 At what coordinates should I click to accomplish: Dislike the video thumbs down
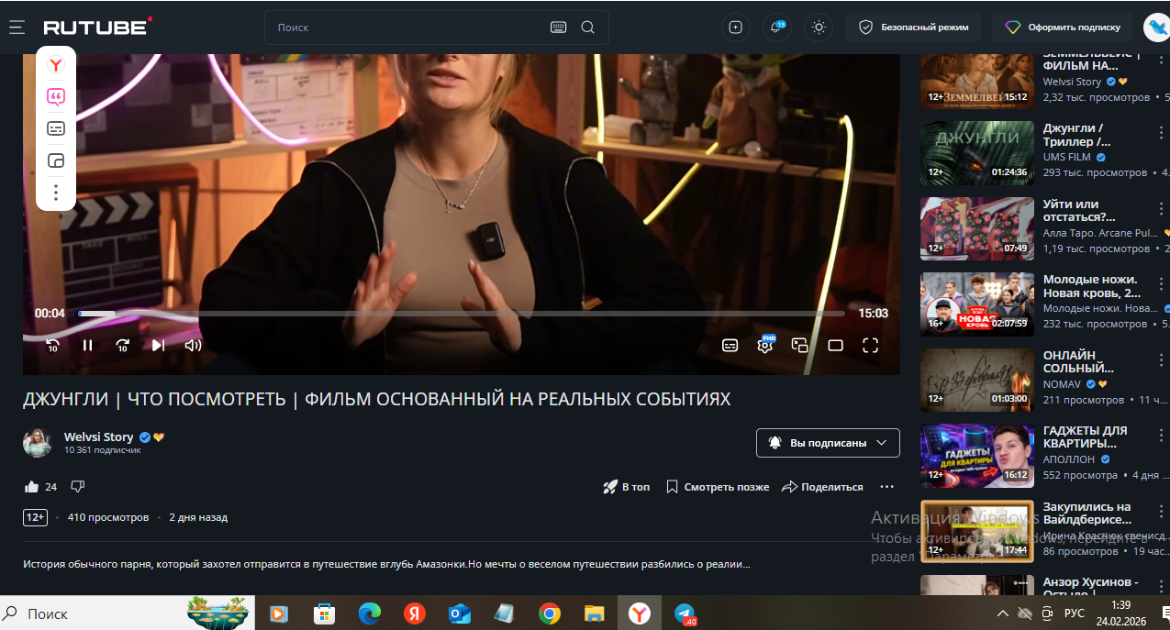pyautogui.click(x=78, y=487)
